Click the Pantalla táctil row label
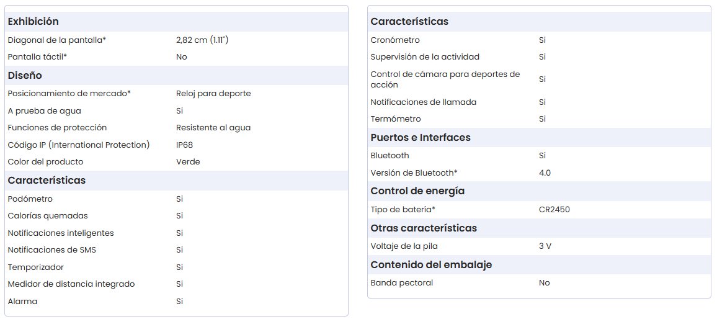This screenshot has width=717, height=319. 37,57
